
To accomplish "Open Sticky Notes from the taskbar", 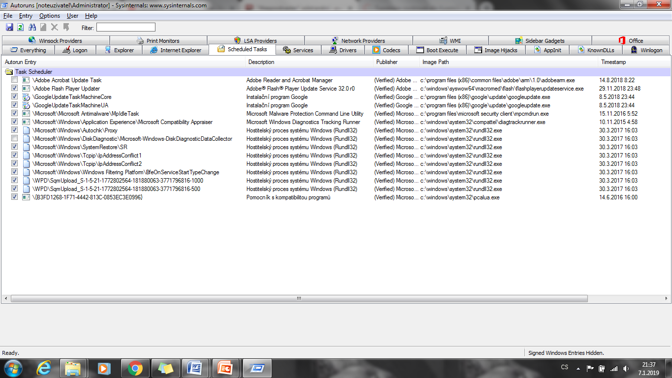I will click(x=165, y=368).
